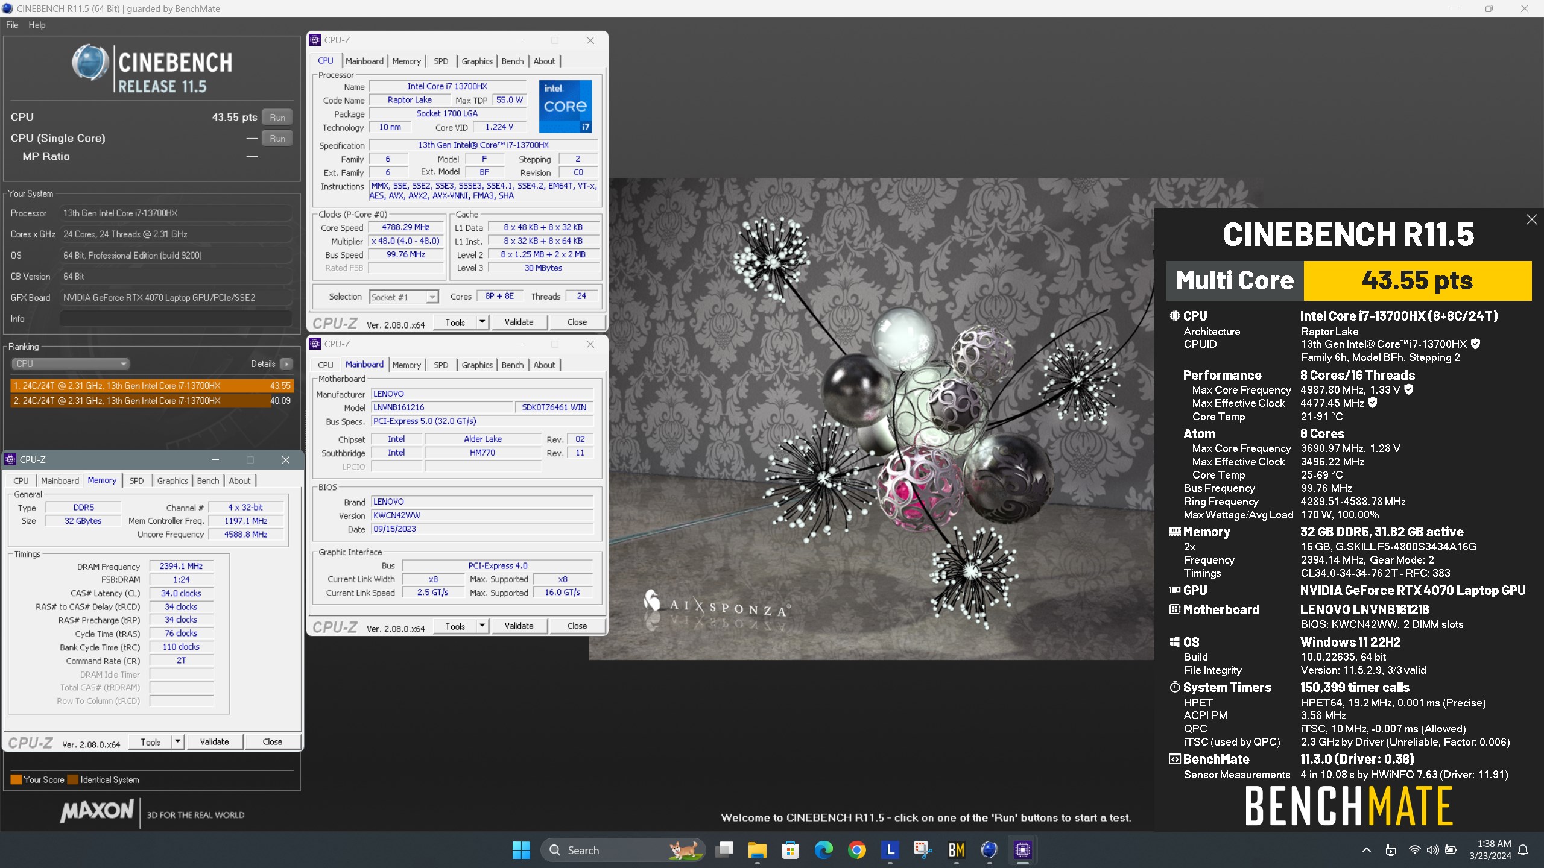Select SPD tab in Mainboard CPU-Z window
Image resolution: width=1544 pixels, height=868 pixels.
[x=441, y=365]
